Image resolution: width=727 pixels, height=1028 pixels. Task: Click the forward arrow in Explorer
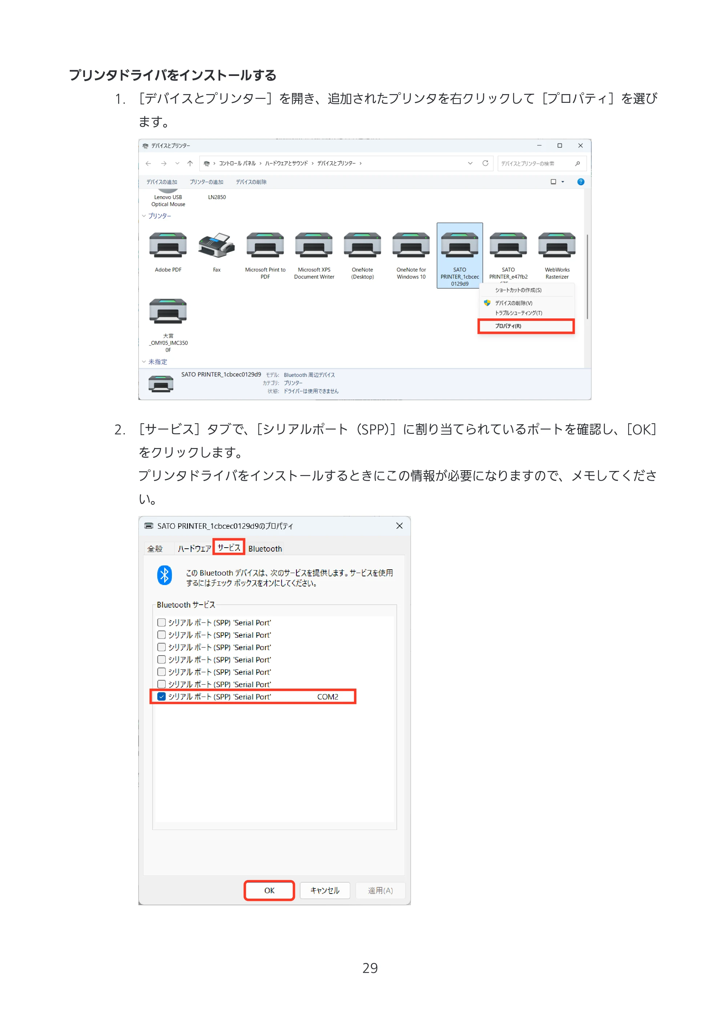click(164, 164)
